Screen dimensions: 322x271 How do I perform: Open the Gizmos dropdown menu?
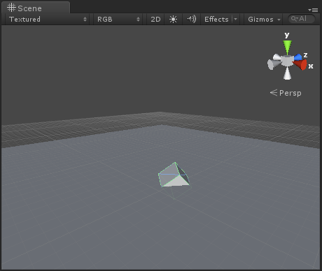(x=264, y=19)
